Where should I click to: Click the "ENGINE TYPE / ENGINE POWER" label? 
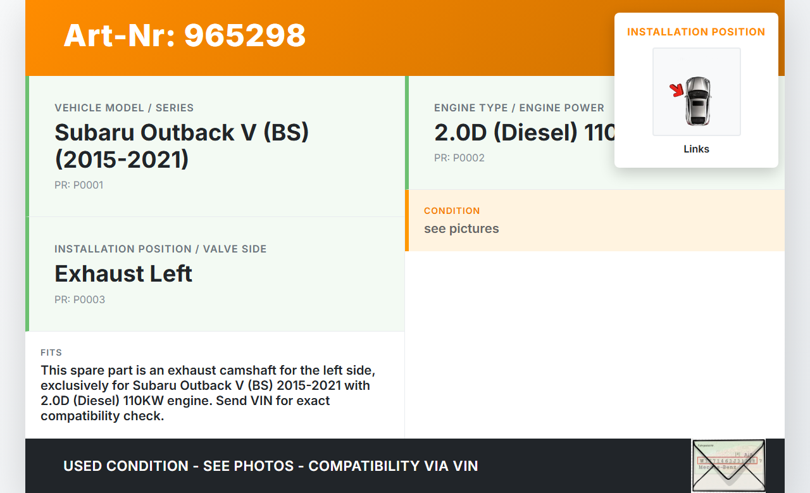coord(519,108)
